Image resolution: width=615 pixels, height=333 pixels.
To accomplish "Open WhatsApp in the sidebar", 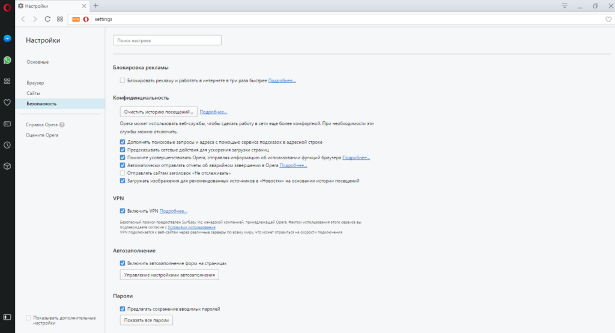I will tap(7, 60).
